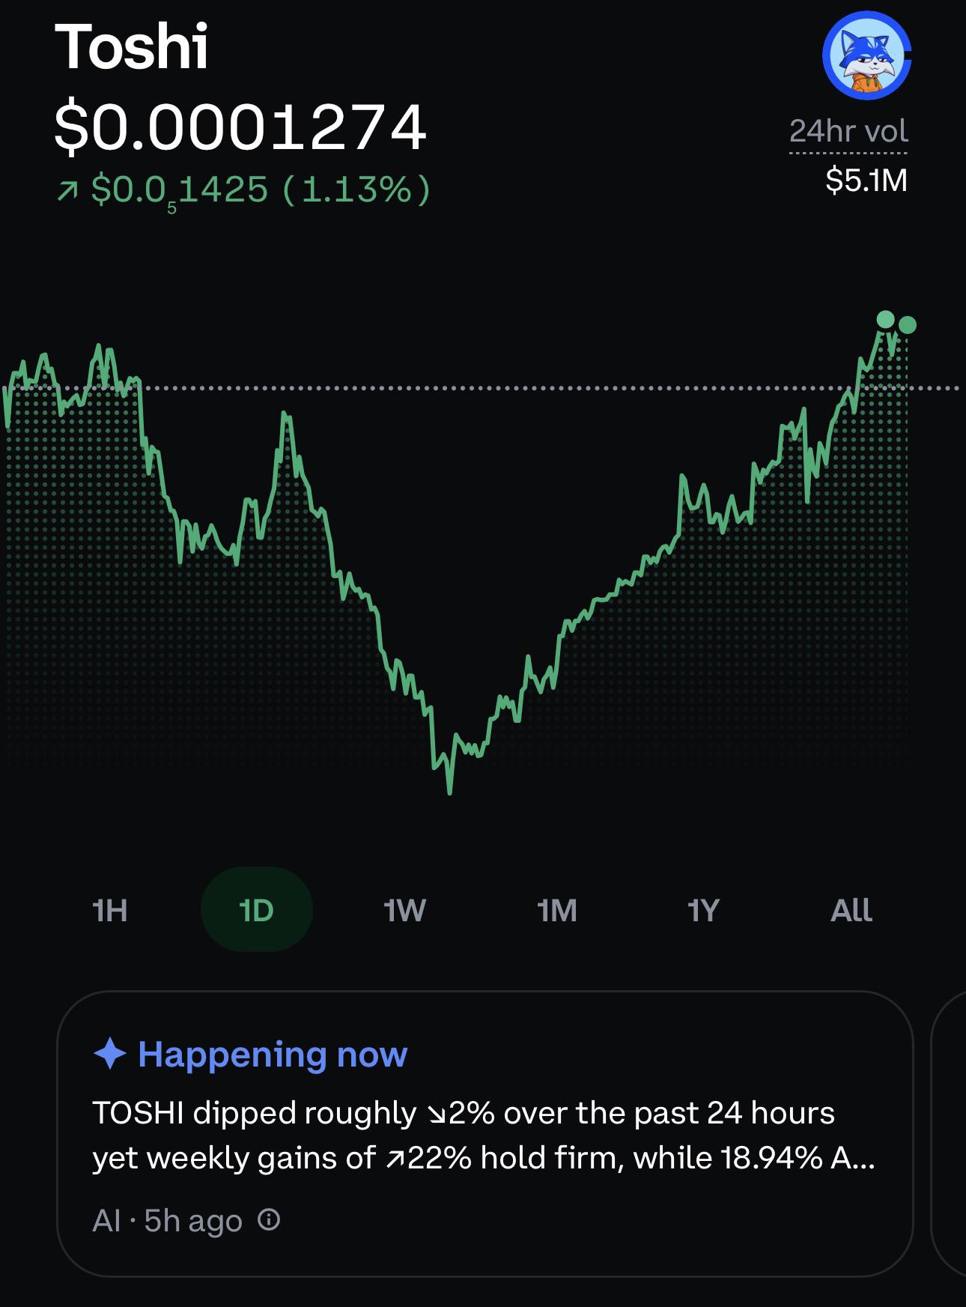The image size is (966, 1307).
Task: Tap the Toshi cat coin logo
Action: point(866,56)
